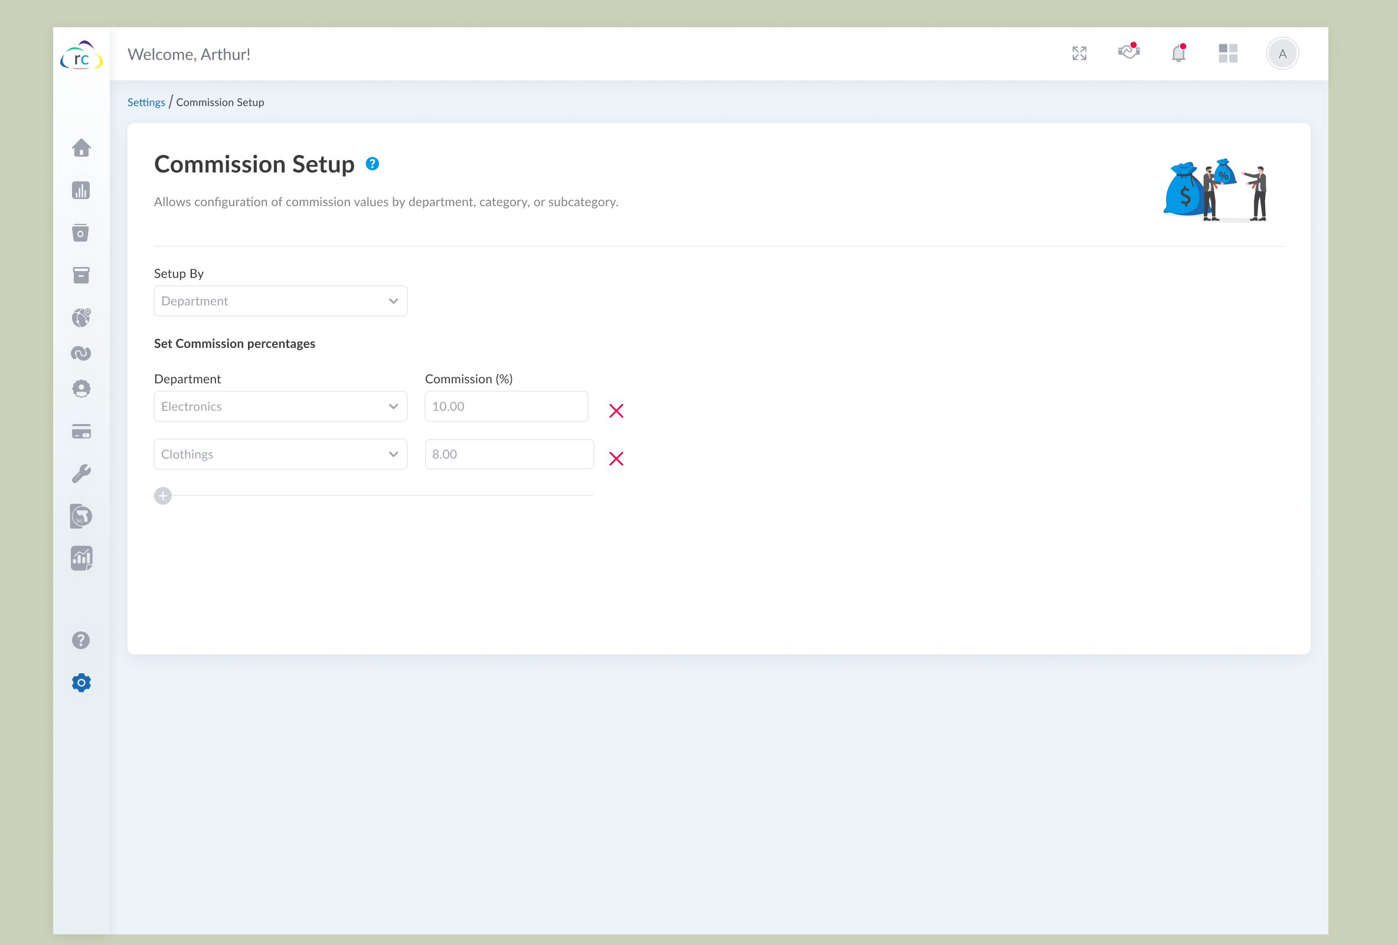Delete the Clothings commission row
The image size is (1398, 945).
(x=616, y=459)
